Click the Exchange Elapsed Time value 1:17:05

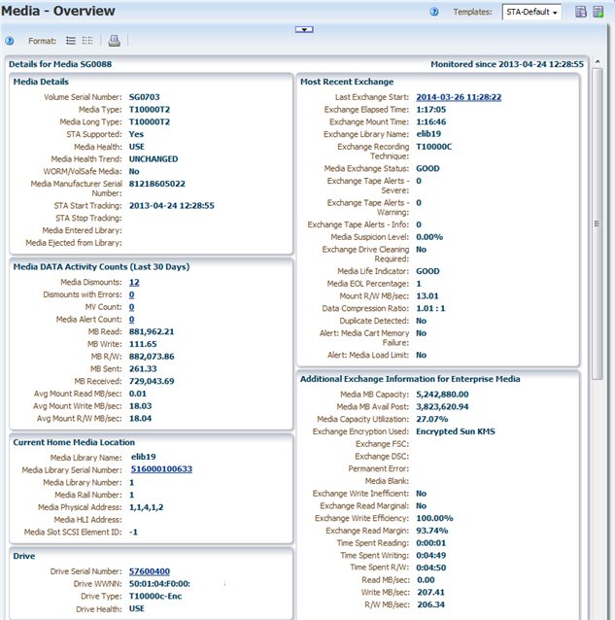(430, 110)
